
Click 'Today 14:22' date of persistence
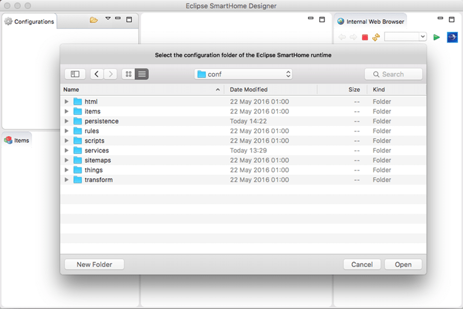[x=248, y=121]
